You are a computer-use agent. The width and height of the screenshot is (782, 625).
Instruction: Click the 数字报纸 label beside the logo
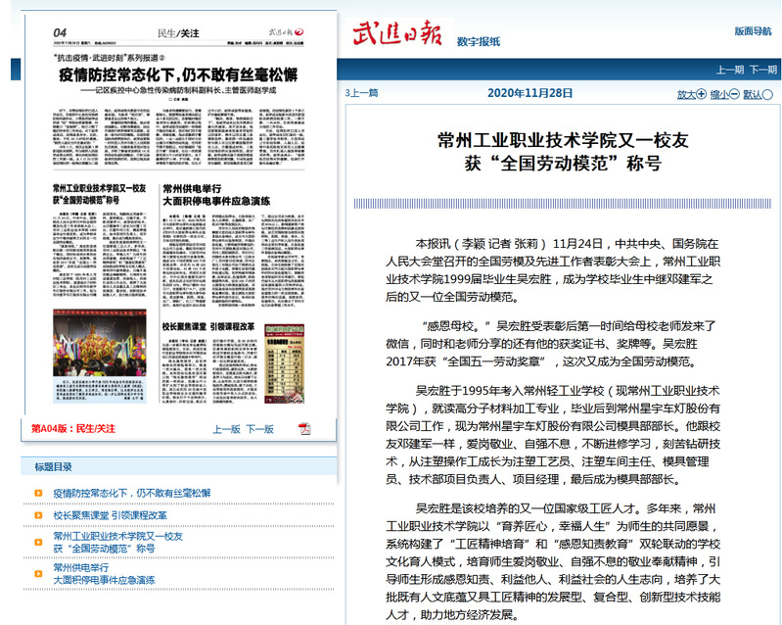(x=479, y=42)
